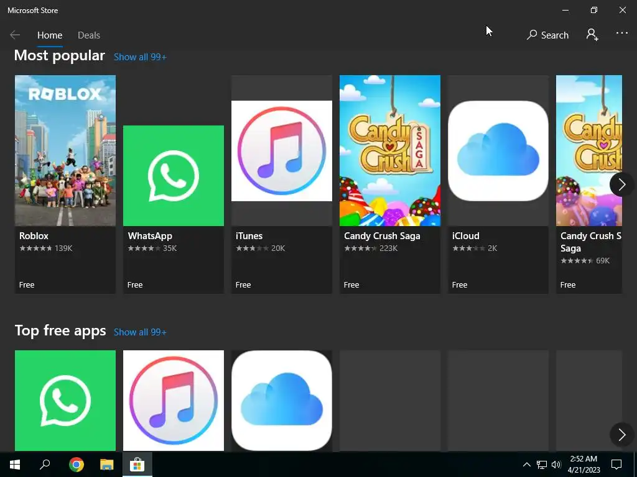
Task: Select the WhatsApp title text
Action: point(150,236)
